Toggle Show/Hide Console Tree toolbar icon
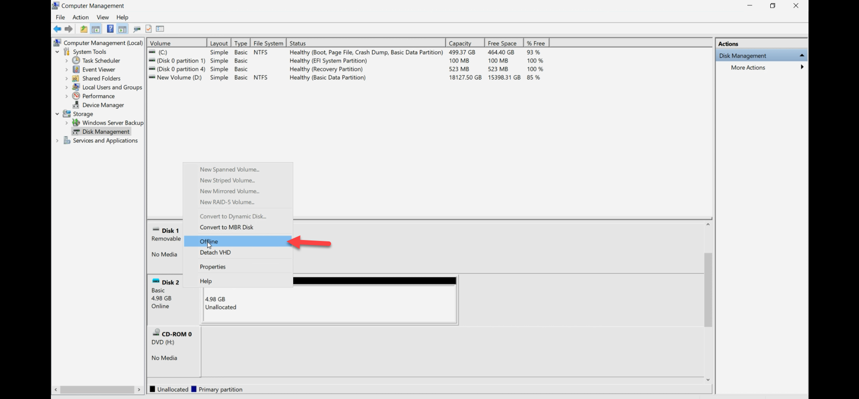The height and width of the screenshot is (399, 859). coord(96,29)
